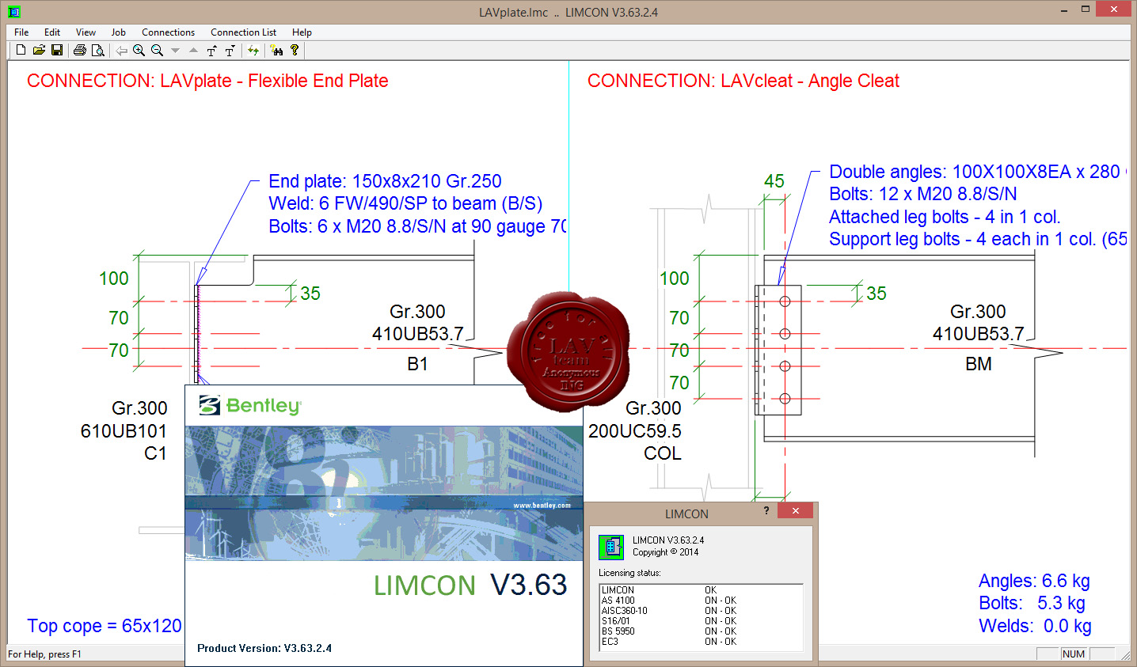Open print preview from the toolbar
The height and width of the screenshot is (667, 1137).
click(x=97, y=50)
